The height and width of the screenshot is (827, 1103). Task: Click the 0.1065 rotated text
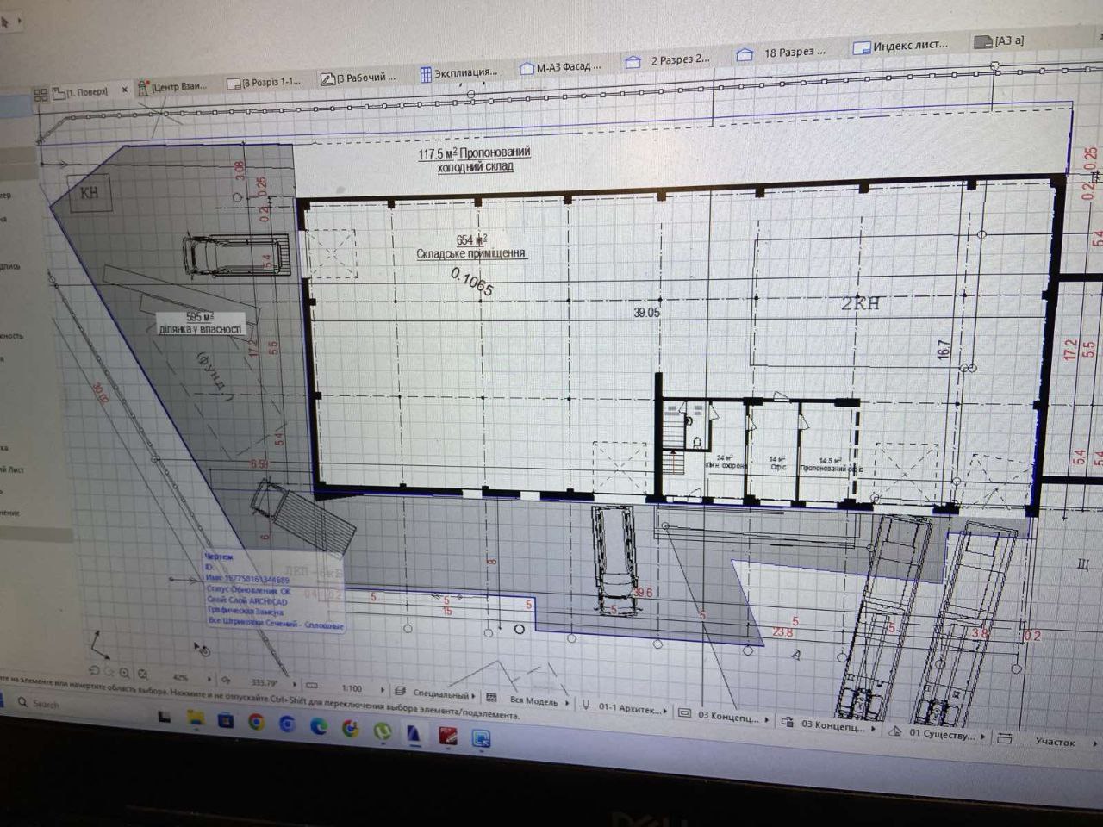(472, 282)
